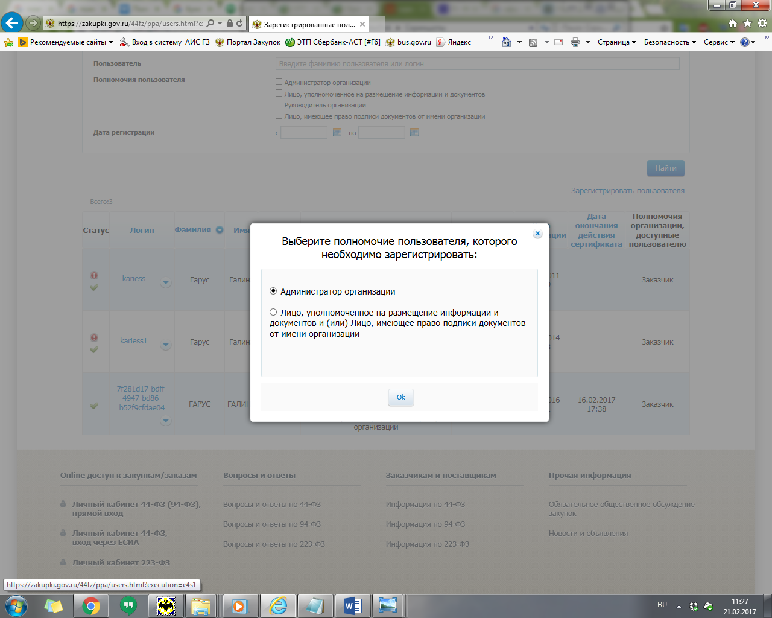772x618 pixels.
Task: Open Microsoft Word from the taskbar
Action: click(x=352, y=605)
